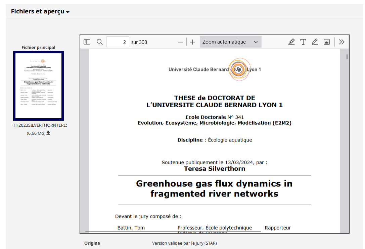Screen dimensions: 365x249
Task: Open the Zoom automatique dropdown
Action: point(230,42)
